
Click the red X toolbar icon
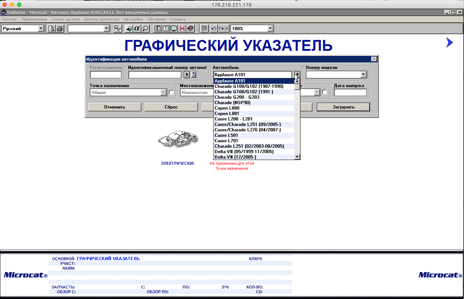(182, 29)
